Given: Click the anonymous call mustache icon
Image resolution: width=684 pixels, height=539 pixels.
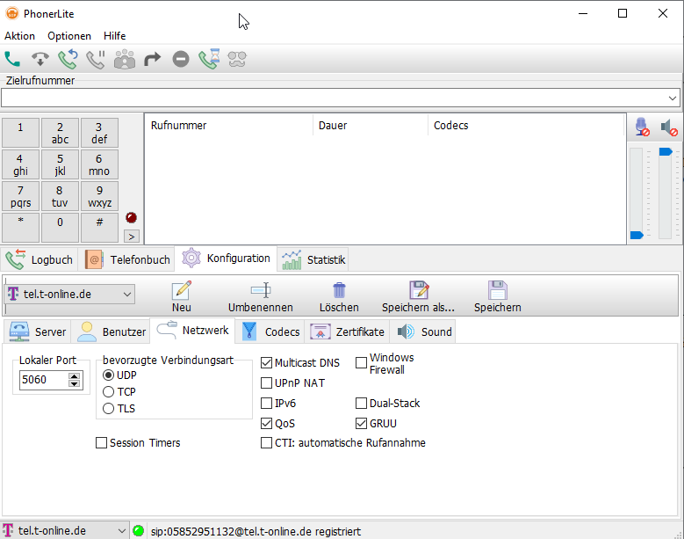Looking at the screenshot, I should tap(237, 60).
